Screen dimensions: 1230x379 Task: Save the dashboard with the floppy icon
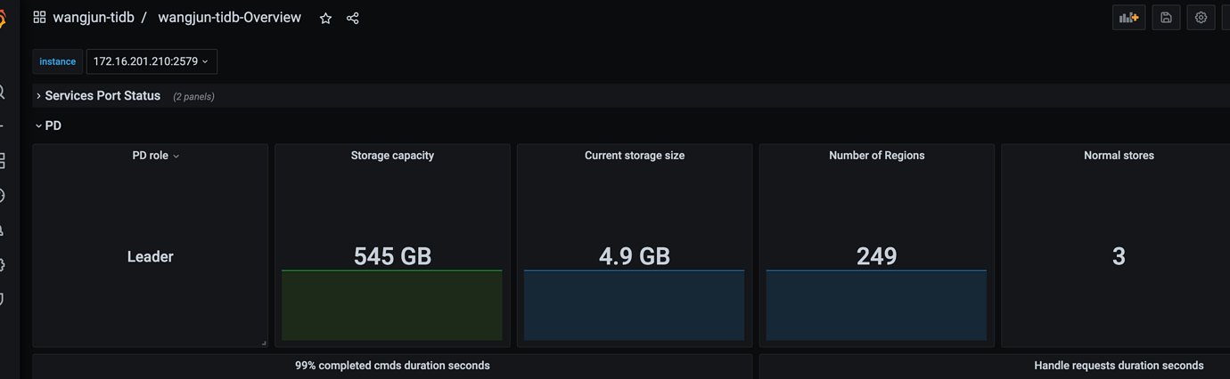click(x=1166, y=18)
